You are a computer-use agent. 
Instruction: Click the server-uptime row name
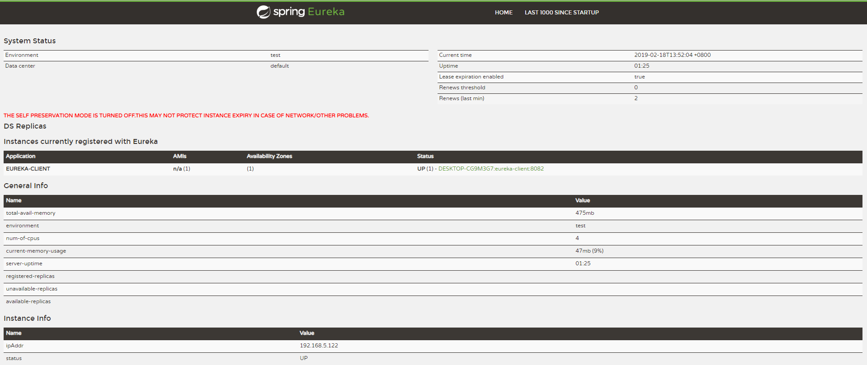click(x=24, y=263)
